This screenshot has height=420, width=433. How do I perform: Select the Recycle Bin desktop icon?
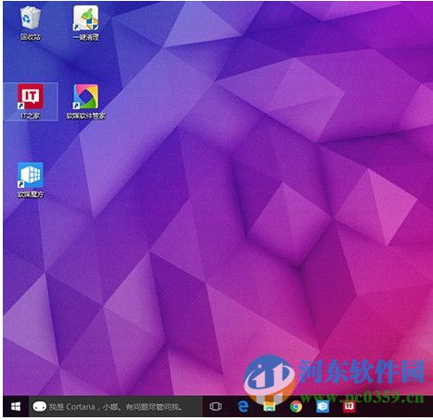click(31, 23)
